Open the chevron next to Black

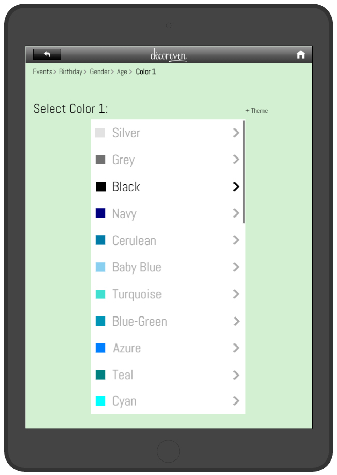pos(236,186)
